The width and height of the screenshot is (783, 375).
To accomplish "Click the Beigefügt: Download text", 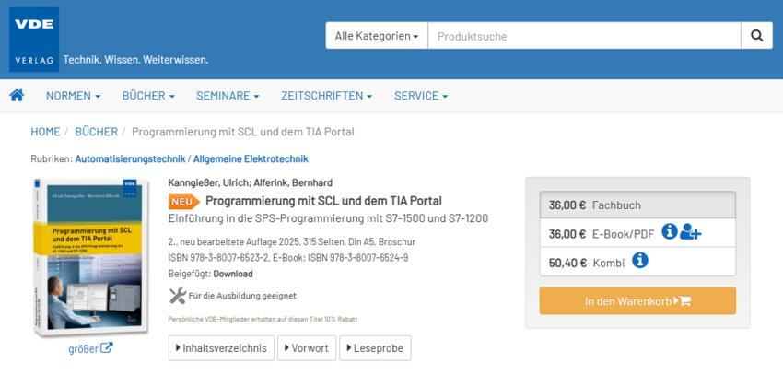I will [210, 274].
